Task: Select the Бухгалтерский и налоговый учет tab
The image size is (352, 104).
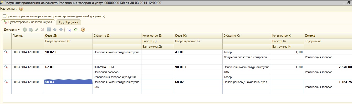Action: (28, 22)
